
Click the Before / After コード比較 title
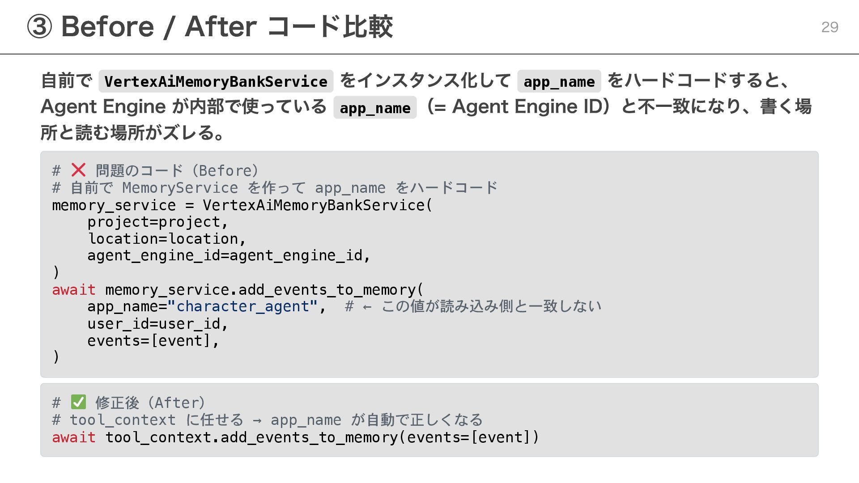click(227, 26)
